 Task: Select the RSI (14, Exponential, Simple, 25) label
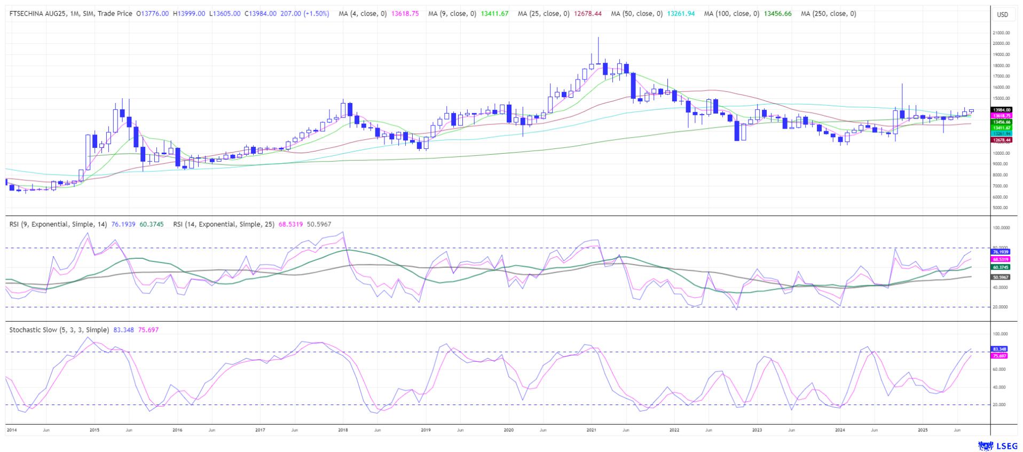(x=222, y=225)
